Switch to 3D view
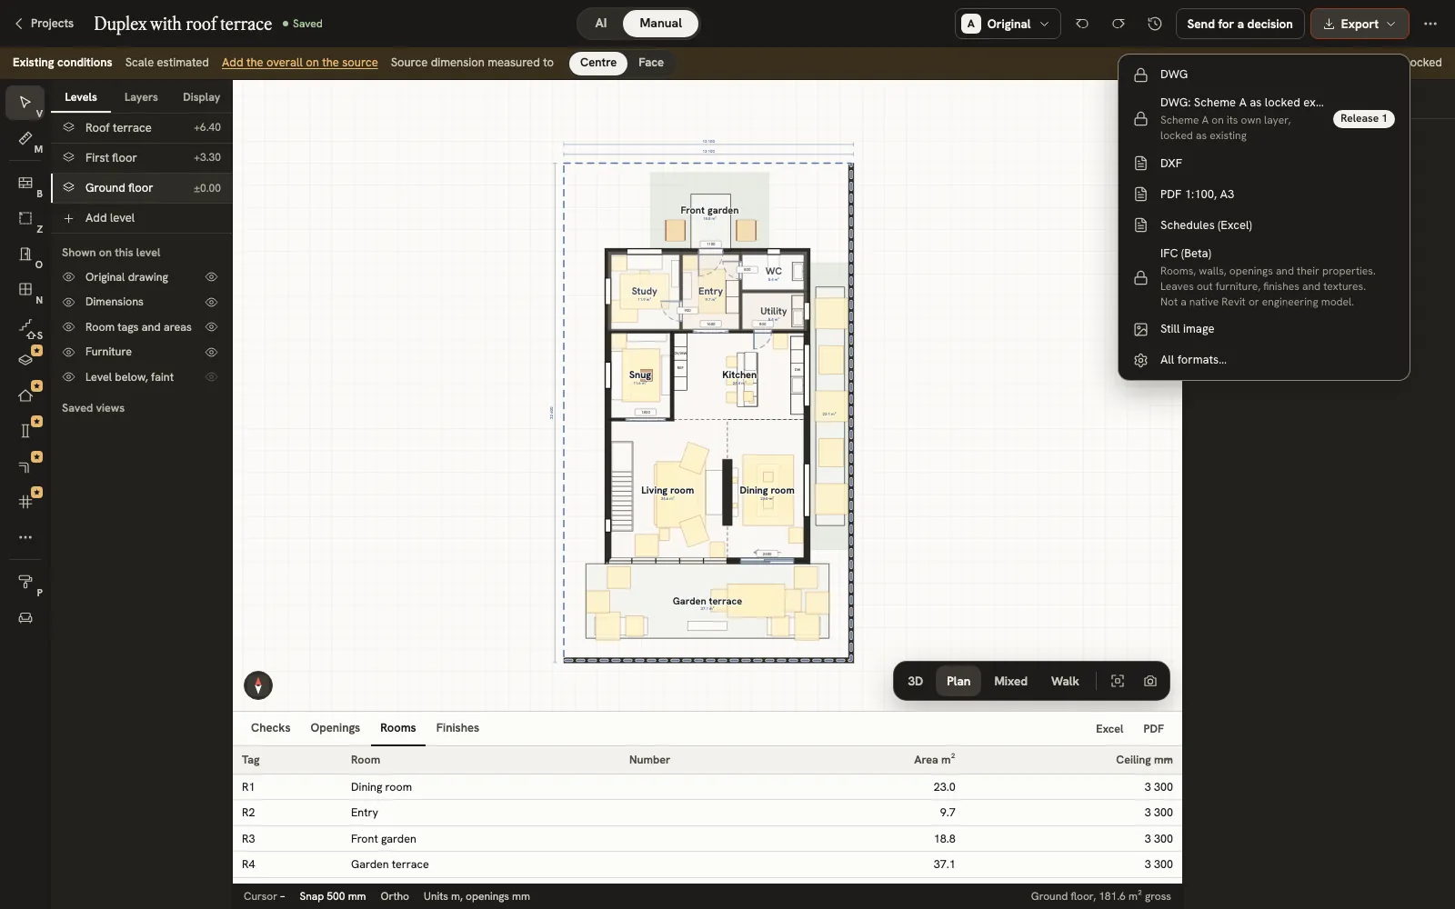The image size is (1455, 909). (x=916, y=681)
